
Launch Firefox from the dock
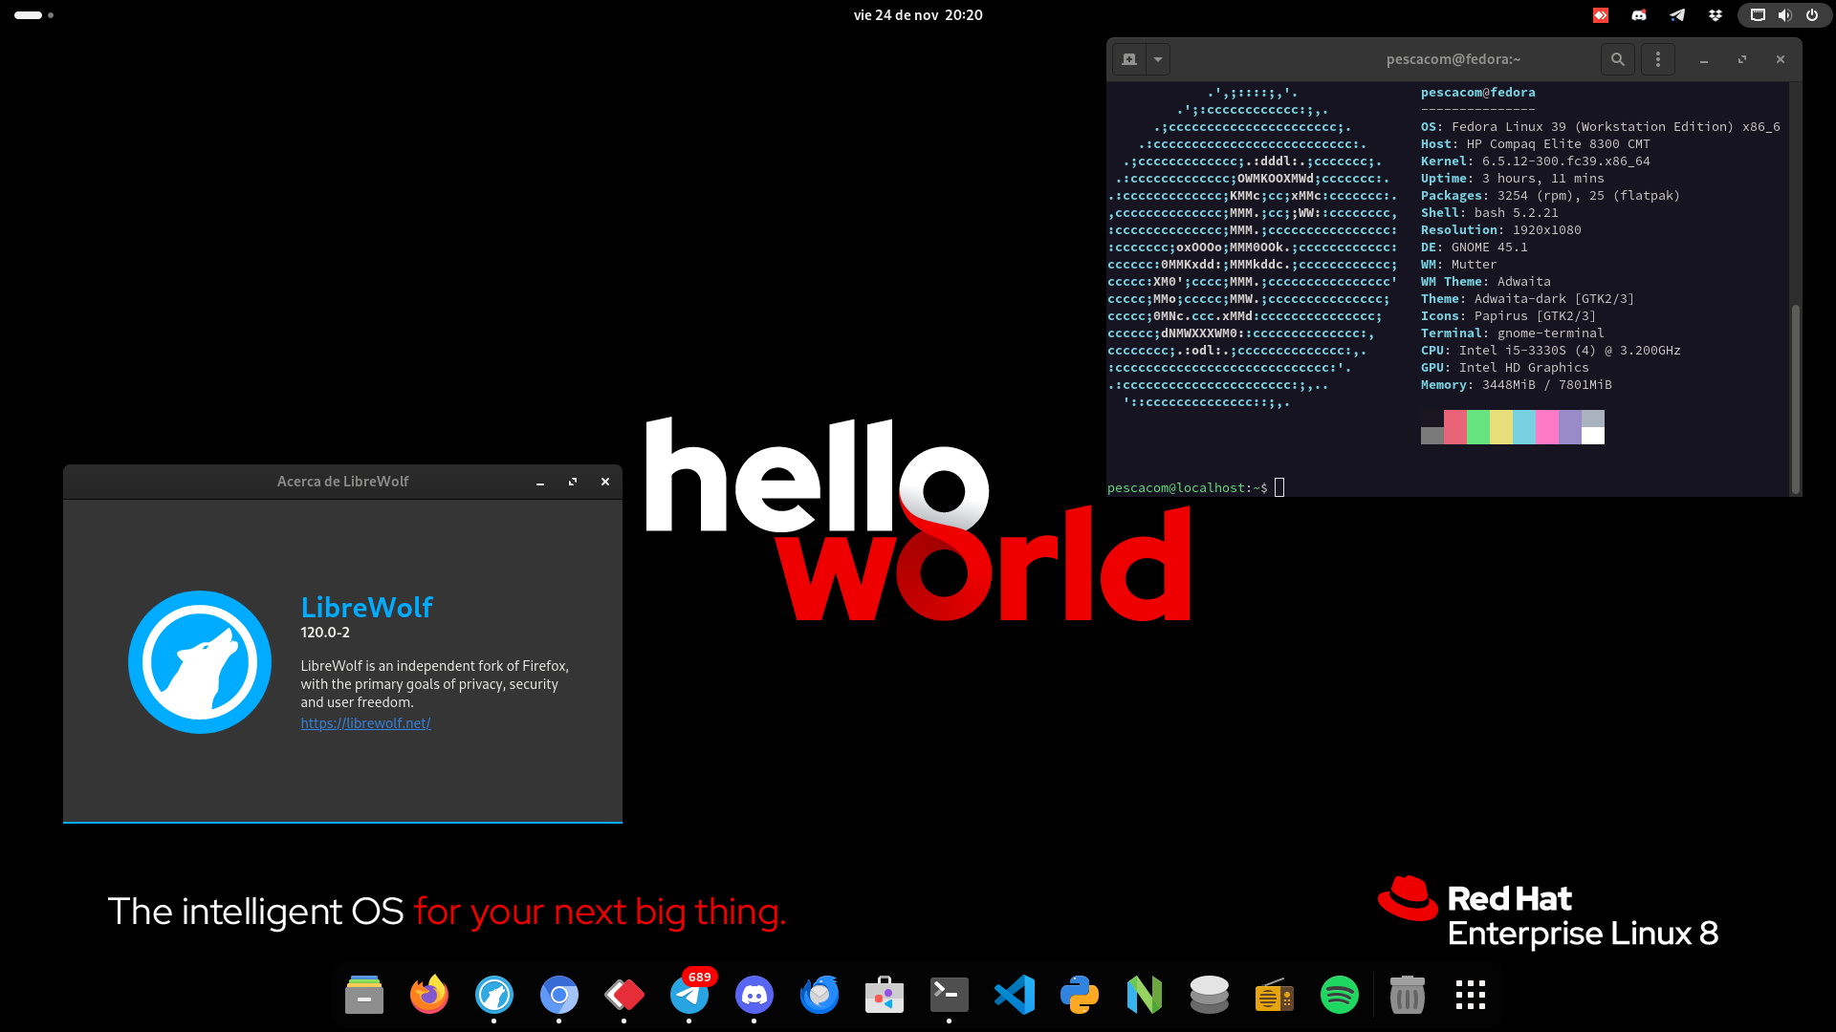point(428,995)
